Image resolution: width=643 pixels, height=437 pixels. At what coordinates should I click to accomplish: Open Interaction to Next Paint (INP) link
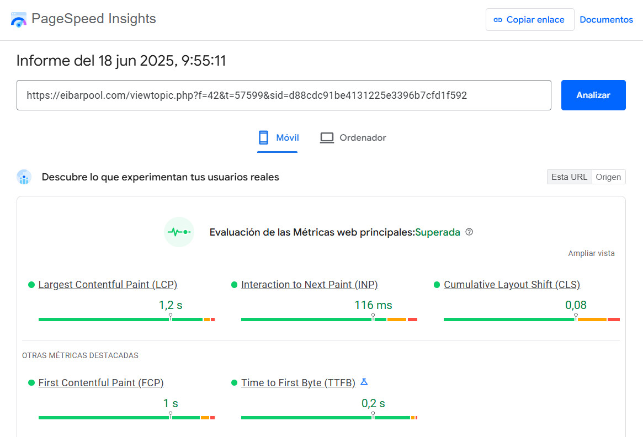(x=310, y=285)
